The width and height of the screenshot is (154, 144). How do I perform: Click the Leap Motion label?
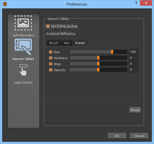[x=23, y=82]
